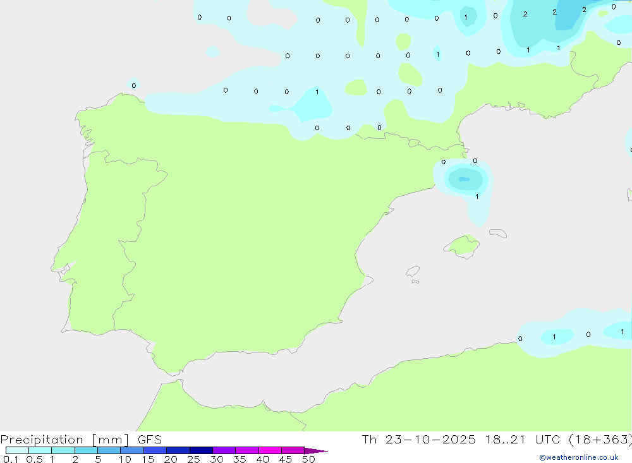Click the weatheronline.co.uk copyright link

coord(579,457)
